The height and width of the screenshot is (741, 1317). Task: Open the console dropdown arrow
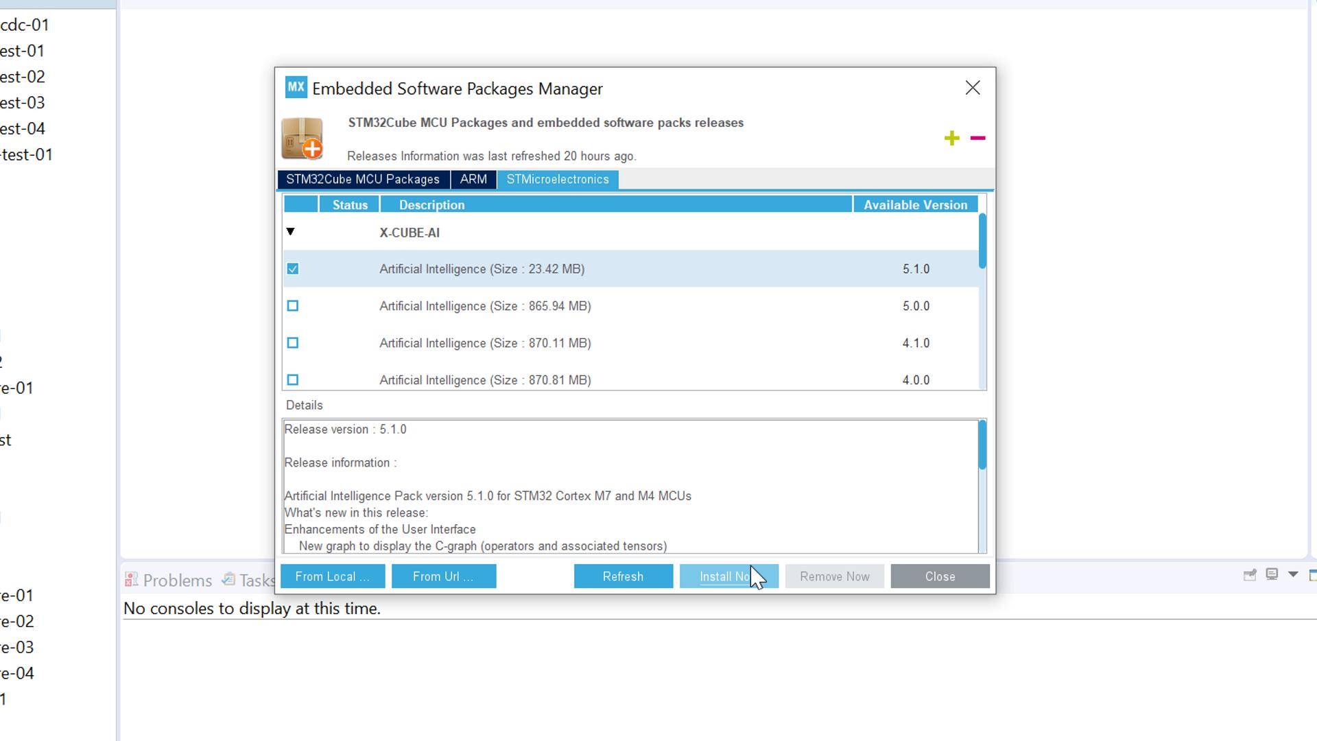click(1293, 574)
